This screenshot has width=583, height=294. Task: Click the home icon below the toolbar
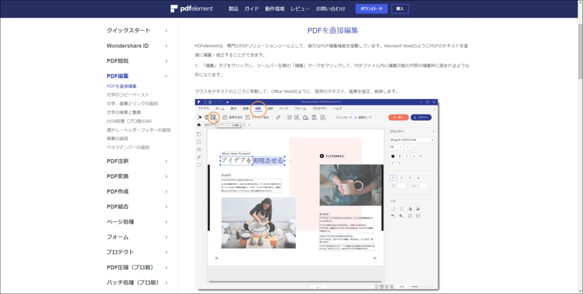coord(199,125)
